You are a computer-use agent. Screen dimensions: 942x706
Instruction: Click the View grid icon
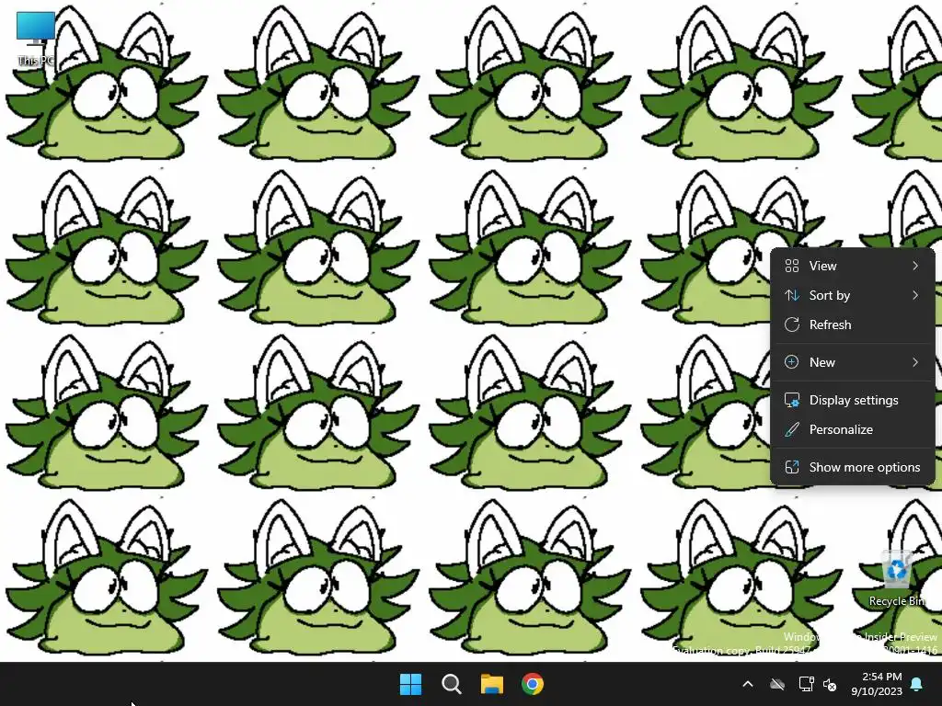792,266
